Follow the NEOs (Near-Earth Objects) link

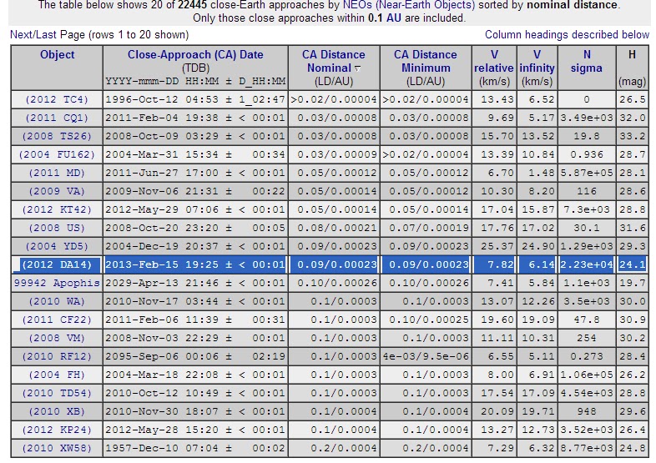click(x=409, y=5)
